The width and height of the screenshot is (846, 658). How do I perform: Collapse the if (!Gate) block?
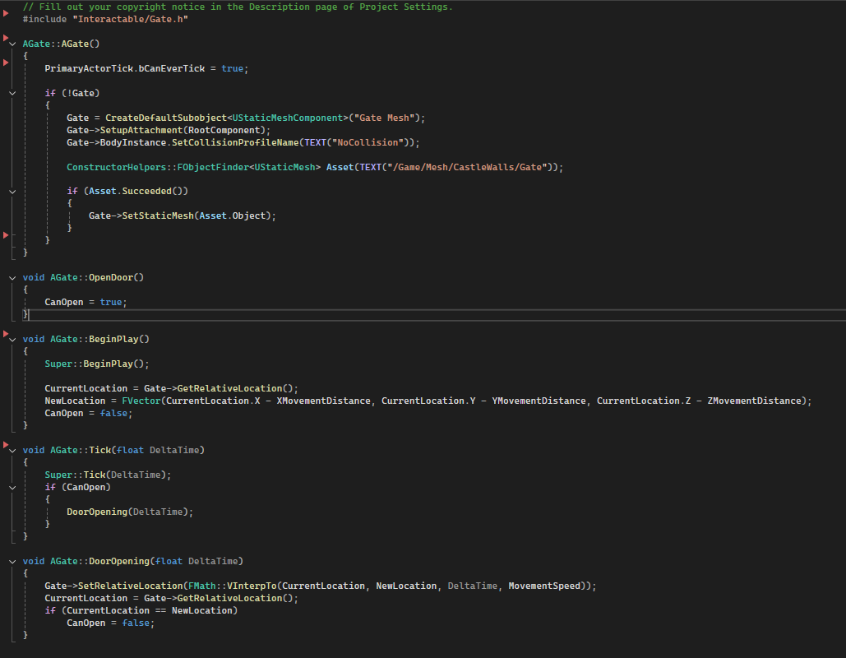pyautogui.click(x=12, y=93)
